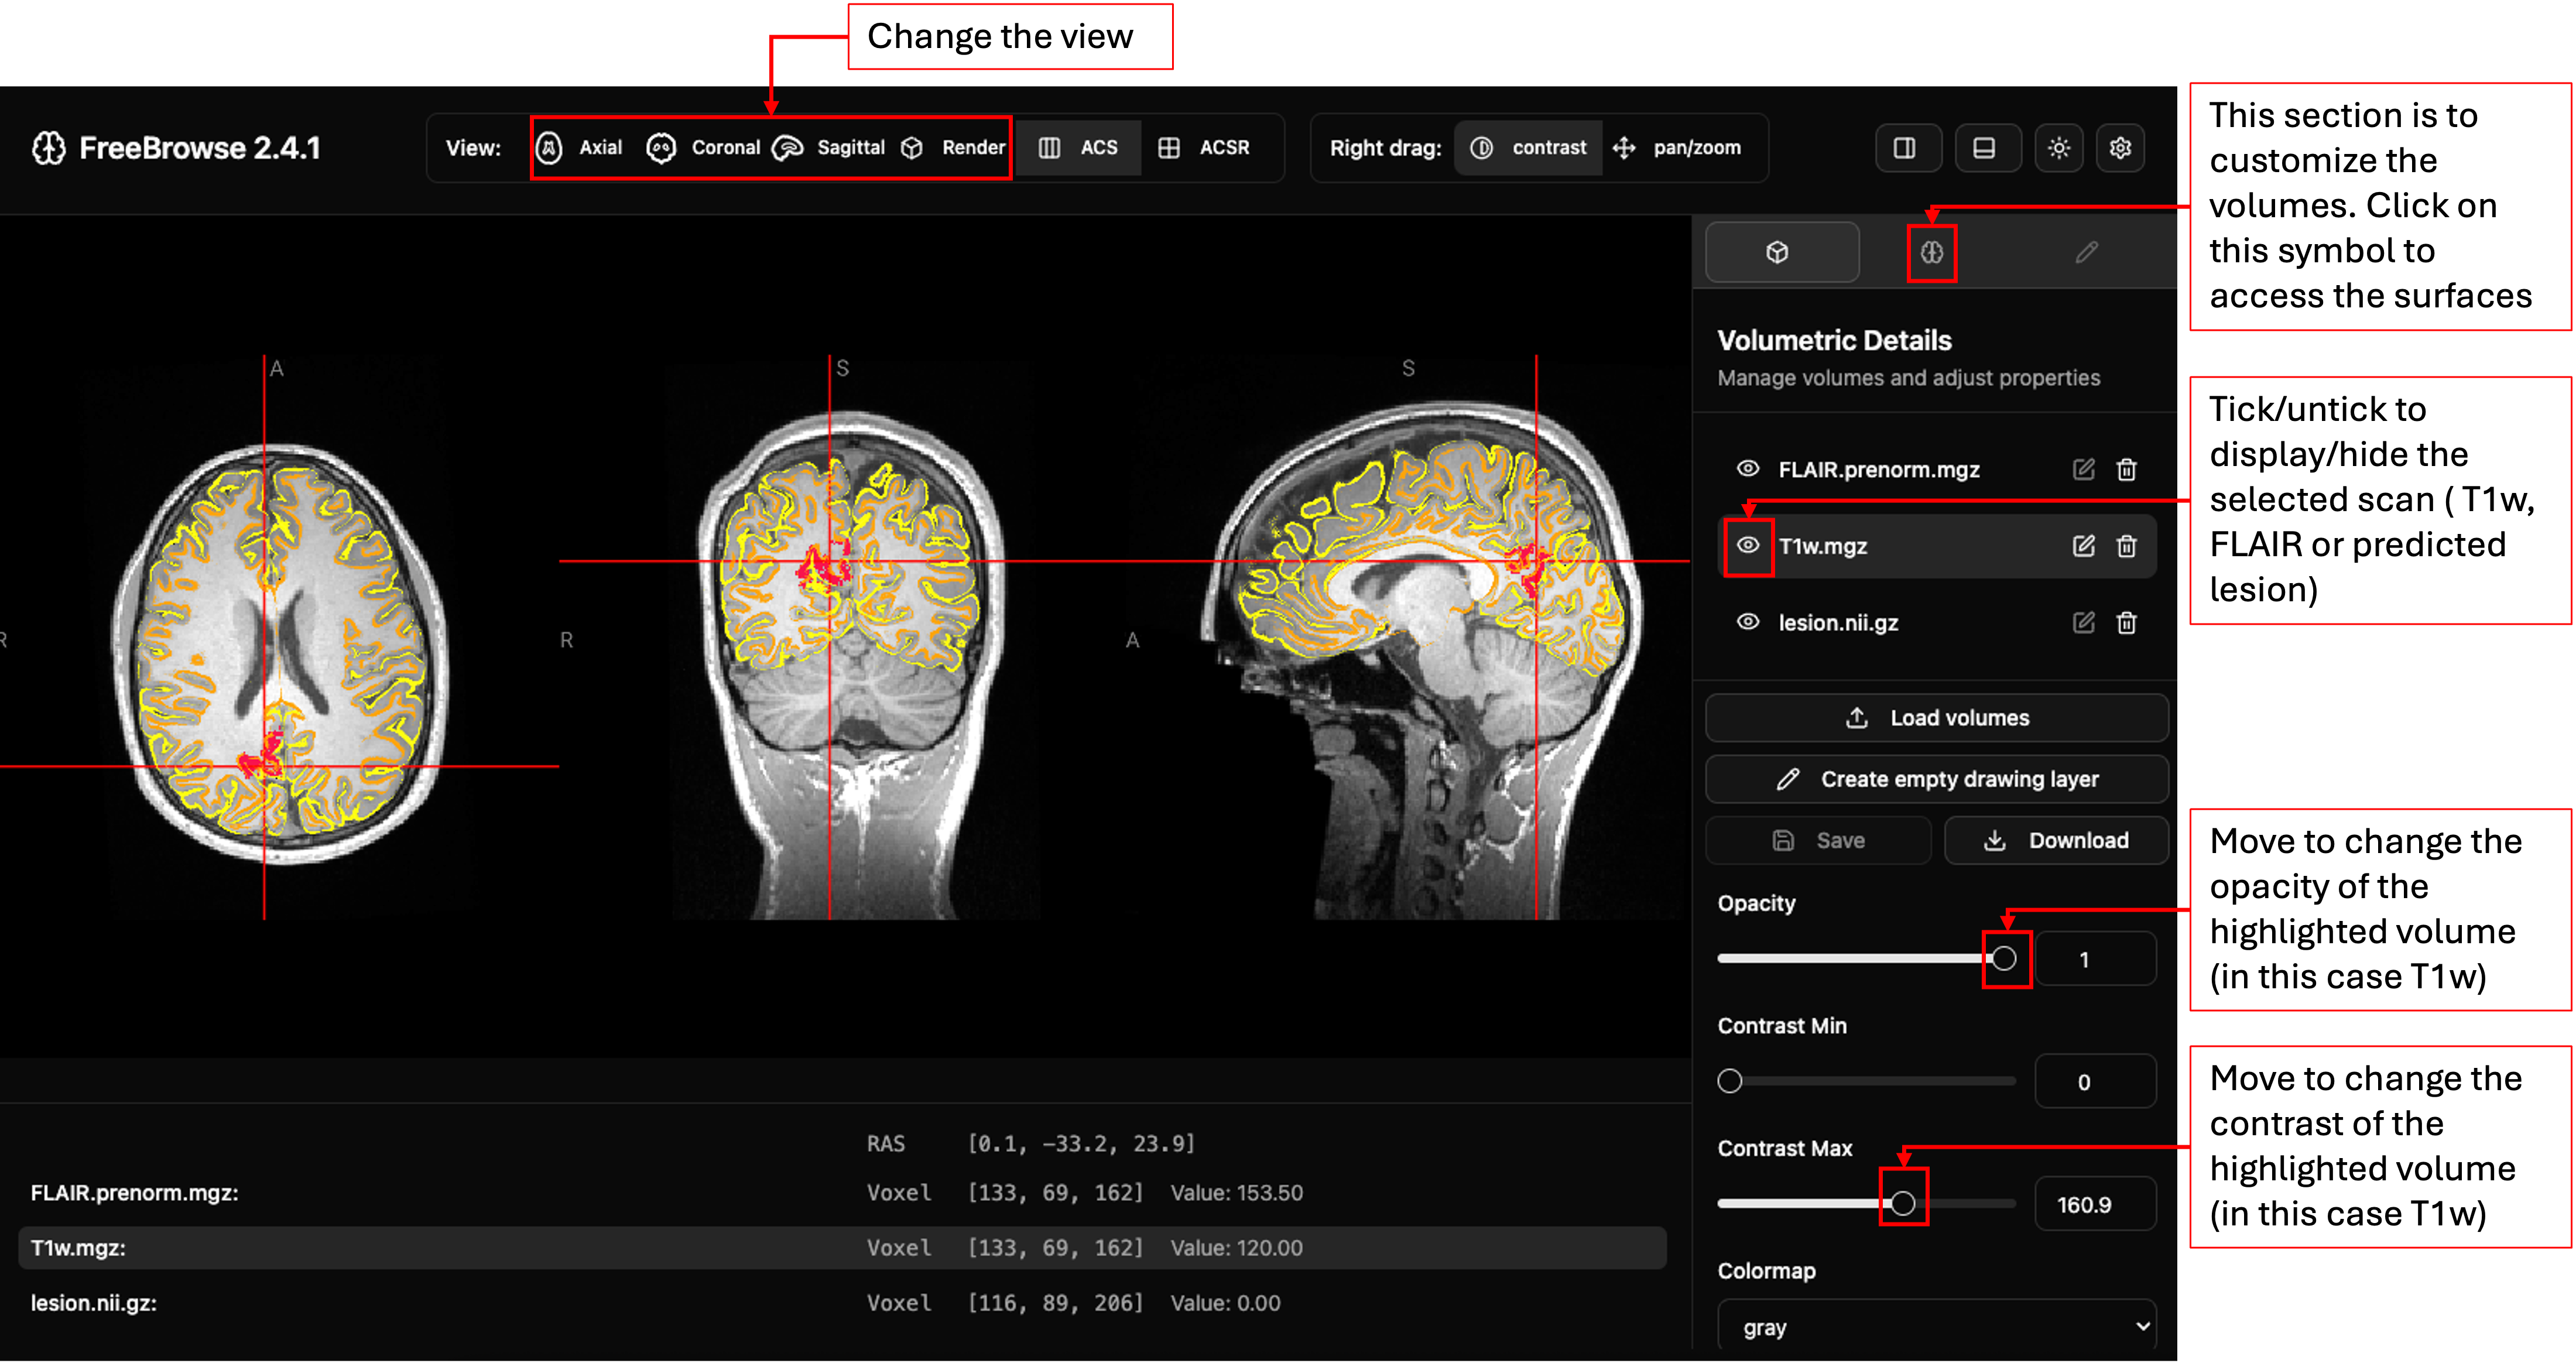This screenshot has width=2576, height=1363.
Task: Click the FLAIR.prenorm.mgz voxel info row
Action: coord(842,1192)
